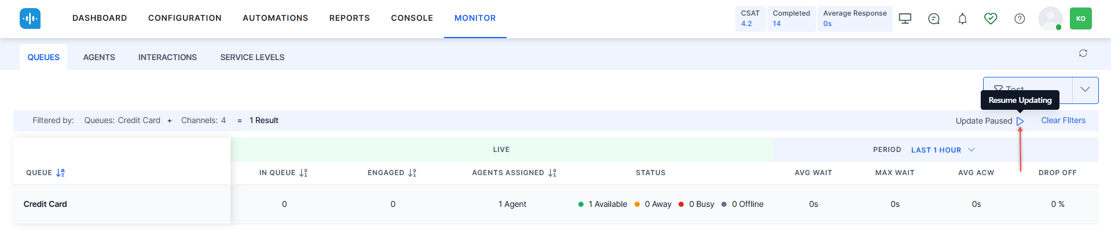The width and height of the screenshot is (1111, 230).
Task: Click the refresh icon
Action: (x=1083, y=53)
